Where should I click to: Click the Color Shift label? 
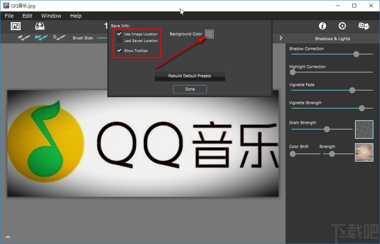coord(299,146)
